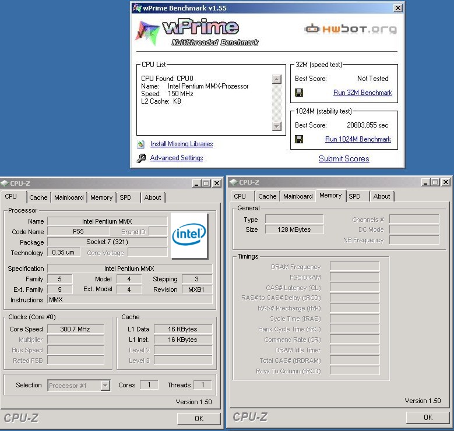Click the Name field showing Intel Pentium MMX
The width and height of the screenshot is (454, 431).
107,221
